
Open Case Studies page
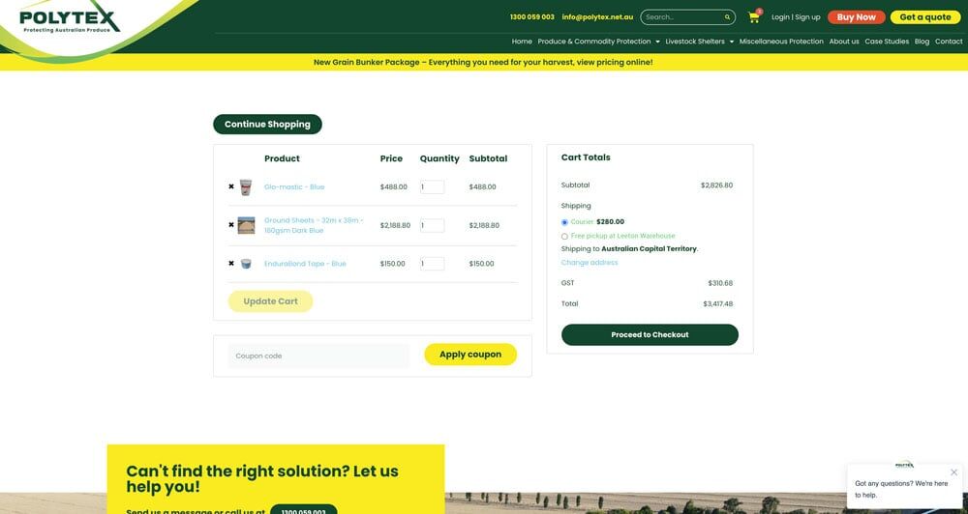887,42
